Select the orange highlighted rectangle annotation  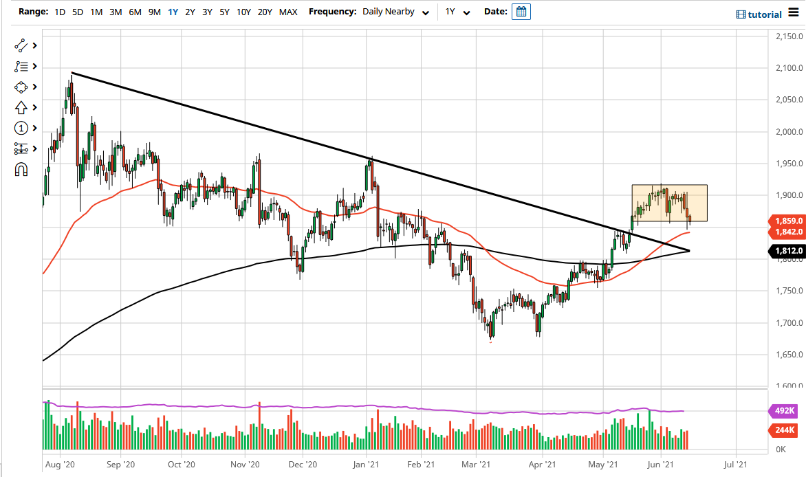click(x=669, y=203)
